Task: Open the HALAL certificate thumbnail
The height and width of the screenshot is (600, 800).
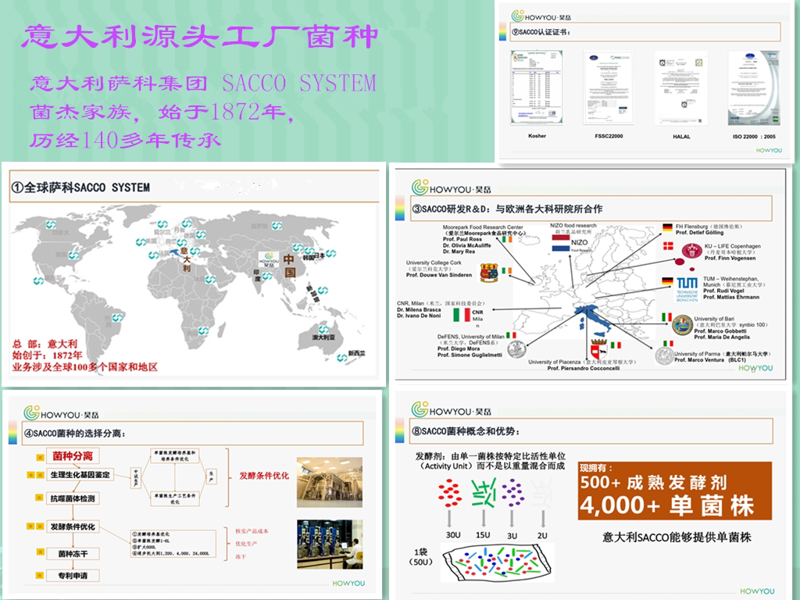Action: click(681, 87)
